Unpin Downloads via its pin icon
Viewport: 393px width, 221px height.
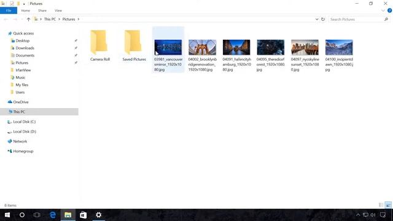point(76,48)
